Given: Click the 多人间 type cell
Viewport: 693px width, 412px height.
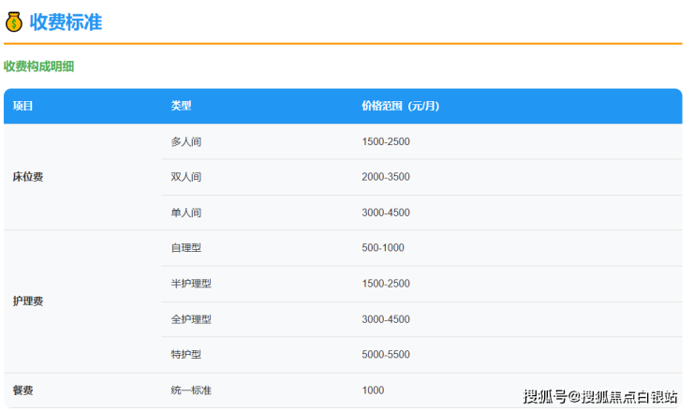Looking at the screenshot, I should point(186,141).
